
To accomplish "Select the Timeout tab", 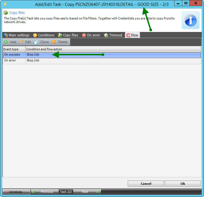I will 113,35.
